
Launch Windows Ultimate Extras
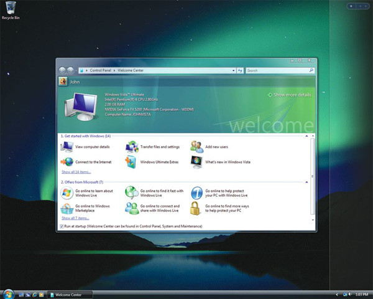(x=158, y=162)
